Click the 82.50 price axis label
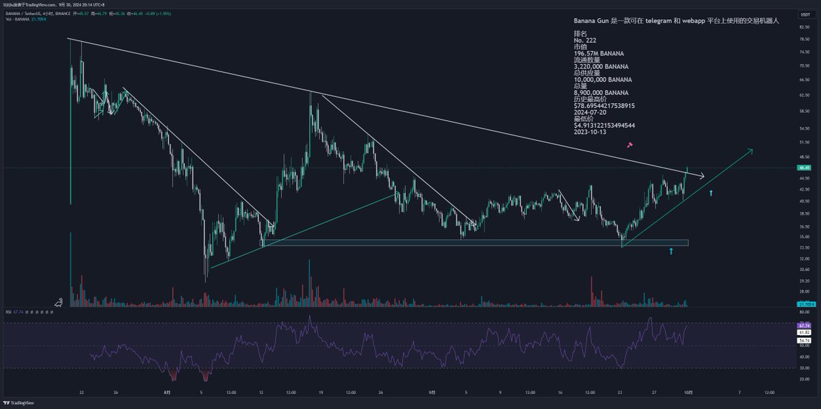This screenshot has width=821, height=409. click(804, 27)
